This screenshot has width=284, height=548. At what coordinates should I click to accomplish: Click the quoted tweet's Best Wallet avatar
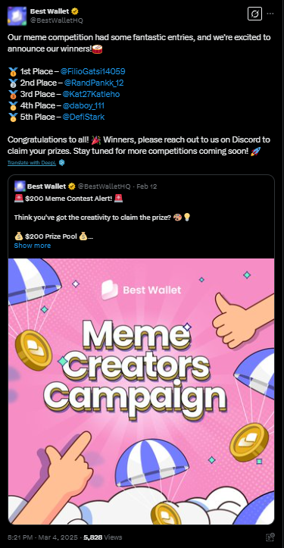[x=20, y=186]
